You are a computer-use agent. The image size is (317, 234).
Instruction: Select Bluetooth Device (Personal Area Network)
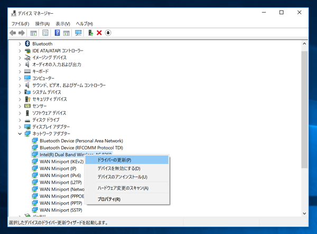81,141
